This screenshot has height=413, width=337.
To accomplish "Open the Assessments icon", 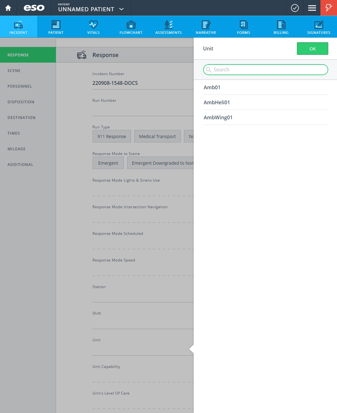I will click(x=168, y=25).
